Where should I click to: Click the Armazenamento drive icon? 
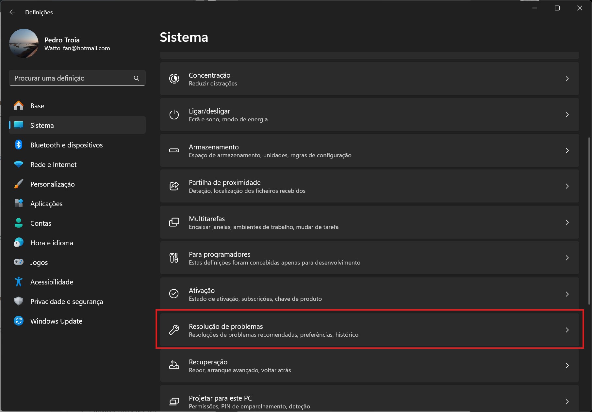[x=174, y=150]
